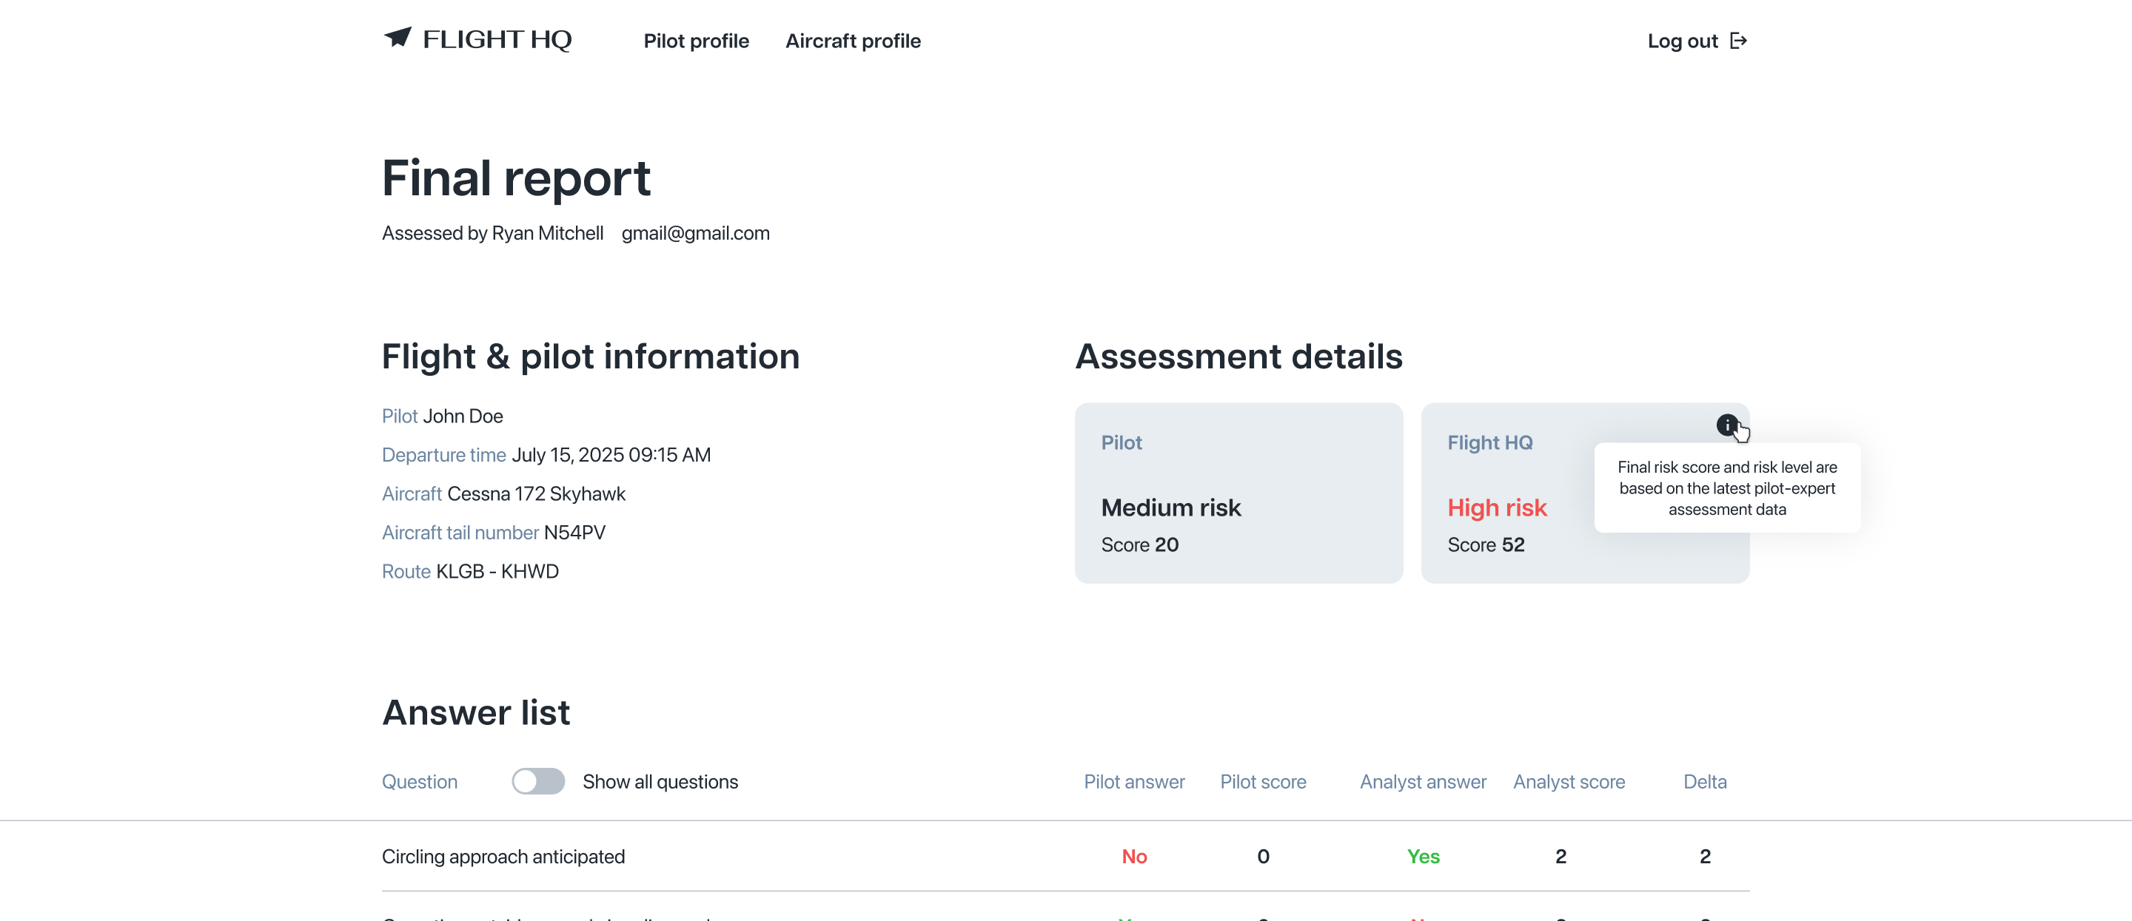The width and height of the screenshot is (2132, 921).
Task: Sort by the Pilot answer column header
Action: (1134, 781)
